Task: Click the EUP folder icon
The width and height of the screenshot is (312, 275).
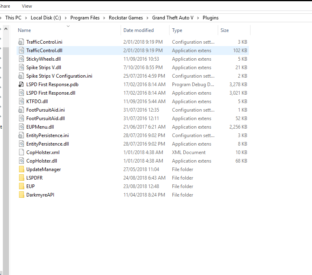Action: coord(21,186)
